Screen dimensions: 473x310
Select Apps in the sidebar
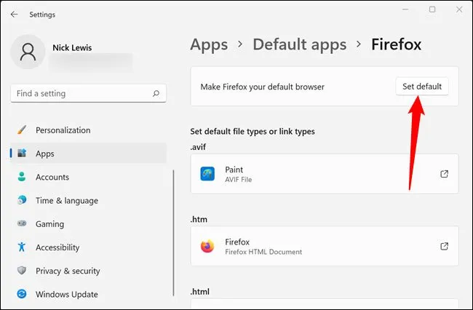coord(45,154)
